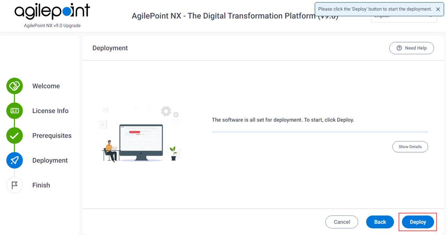This screenshot has height=235, width=446.
Task: Click Show Details button
Action: tap(410, 147)
